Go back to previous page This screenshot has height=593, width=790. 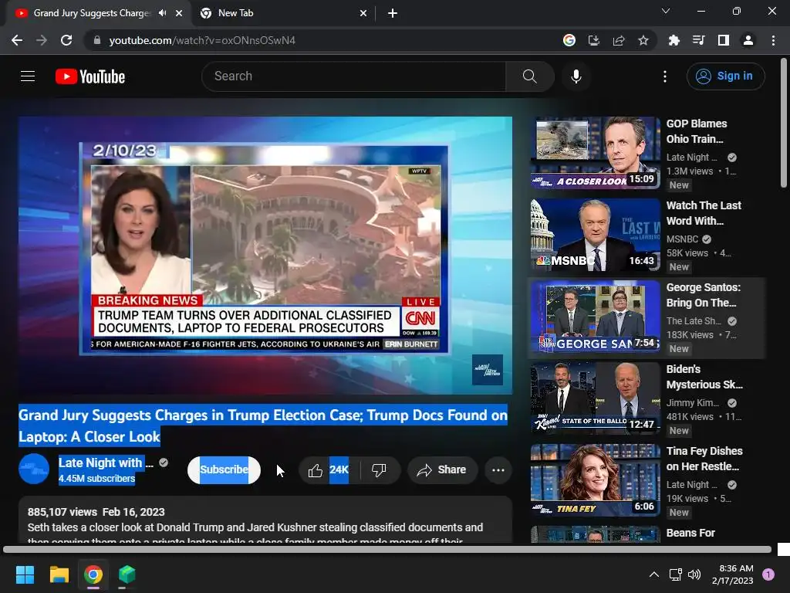(17, 40)
